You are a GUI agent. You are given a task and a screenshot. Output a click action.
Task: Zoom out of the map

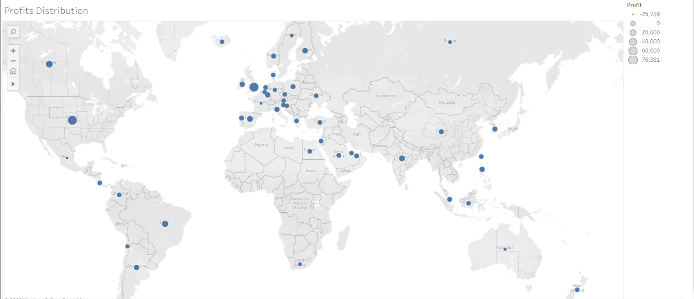click(13, 60)
